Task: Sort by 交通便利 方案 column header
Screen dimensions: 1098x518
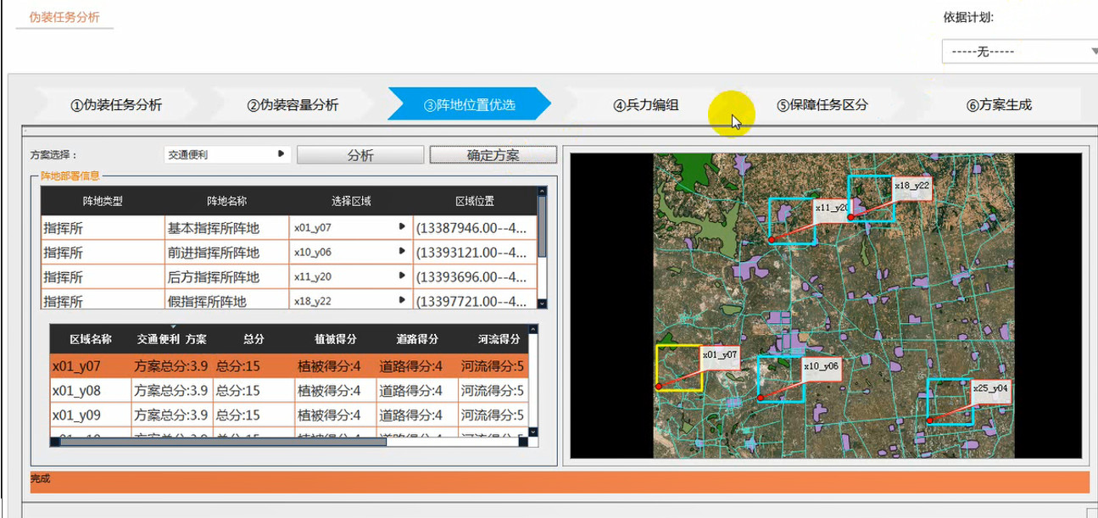Action: point(172,339)
